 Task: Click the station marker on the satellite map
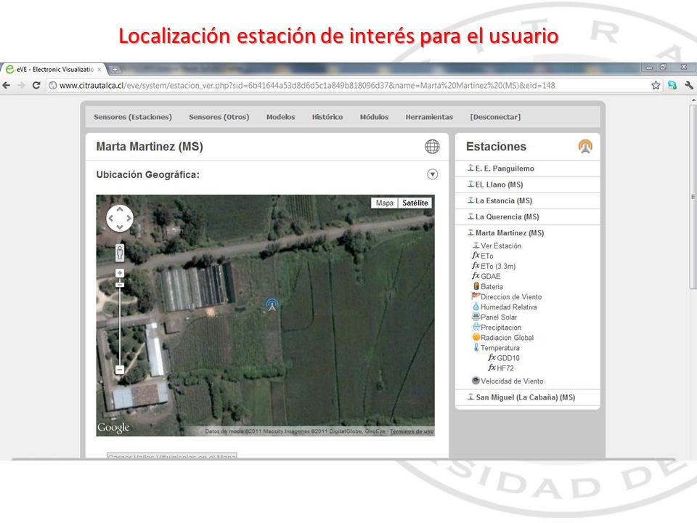point(272,305)
